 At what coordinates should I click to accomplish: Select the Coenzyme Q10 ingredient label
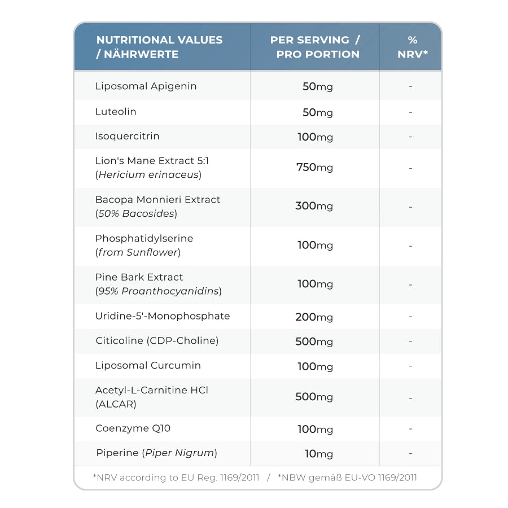pos(133,428)
